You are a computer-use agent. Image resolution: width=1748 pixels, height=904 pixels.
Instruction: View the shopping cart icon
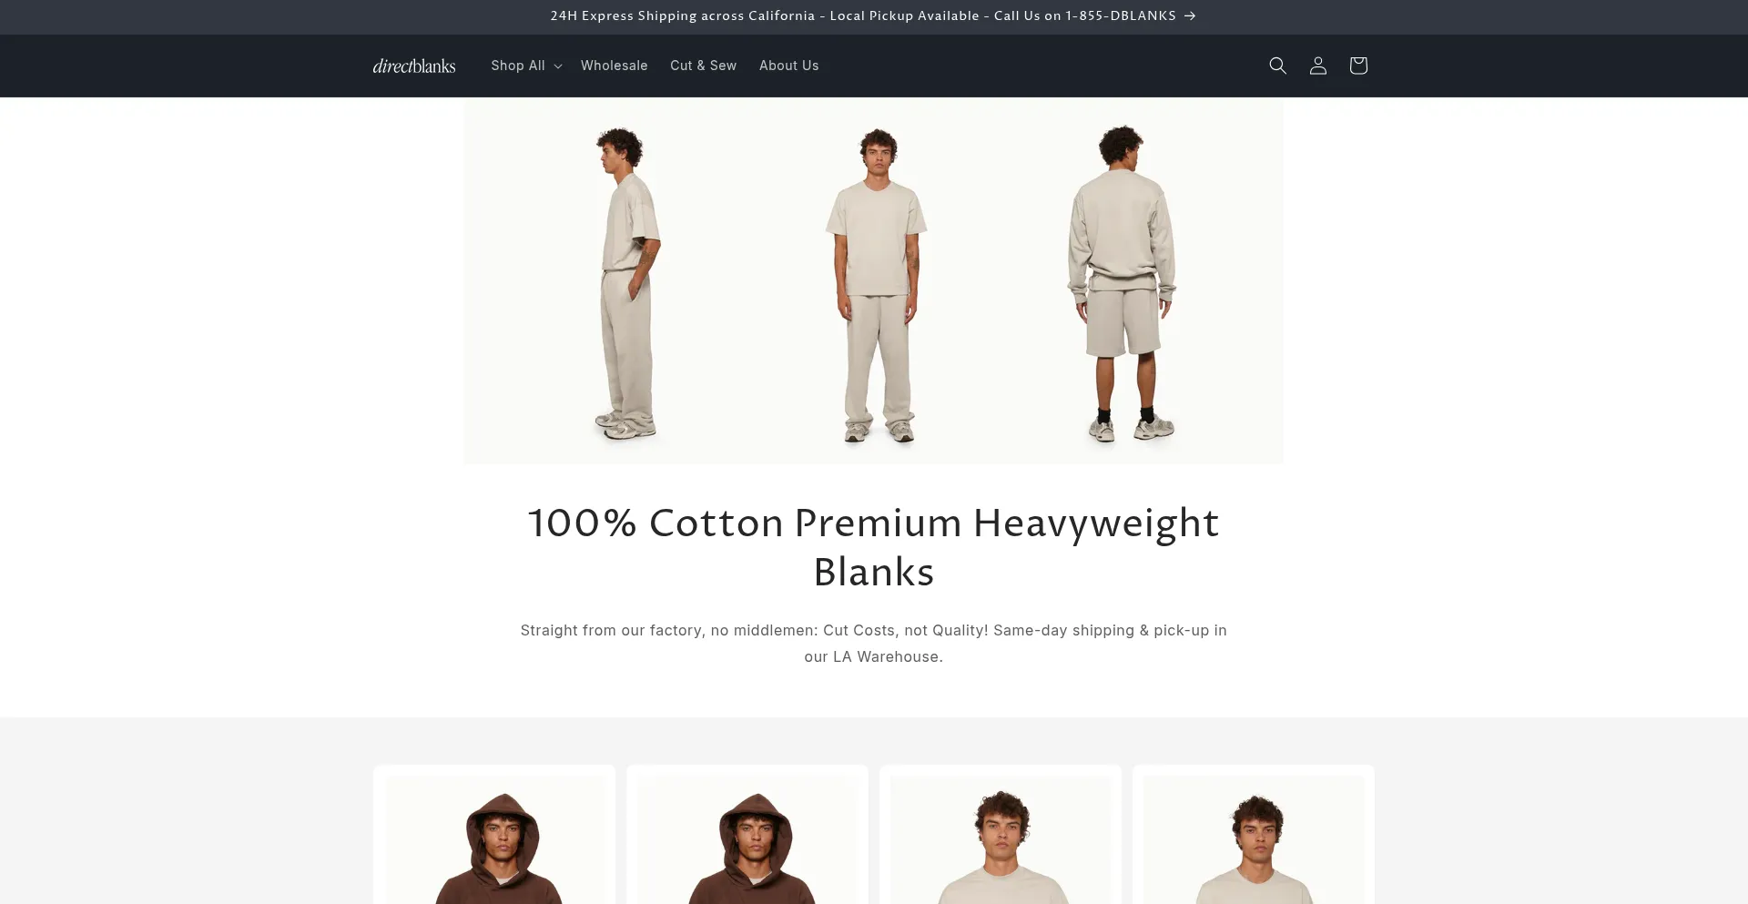[x=1358, y=66]
